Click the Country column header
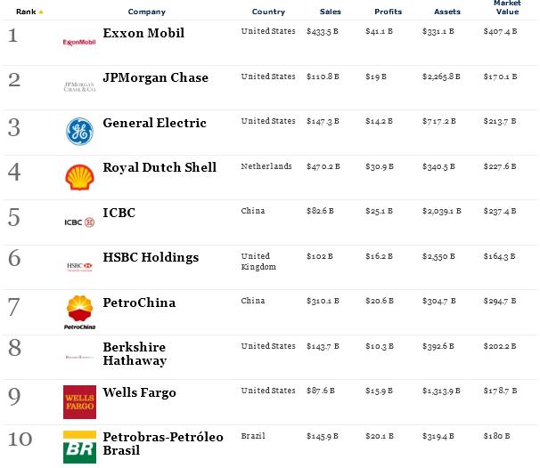 [x=268, y=12]
